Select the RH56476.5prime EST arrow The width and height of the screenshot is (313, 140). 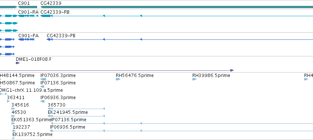click(118, 79)
